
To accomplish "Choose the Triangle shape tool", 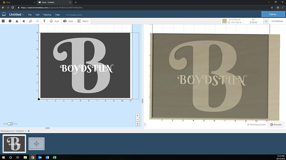I will click(x=17, y=21).
